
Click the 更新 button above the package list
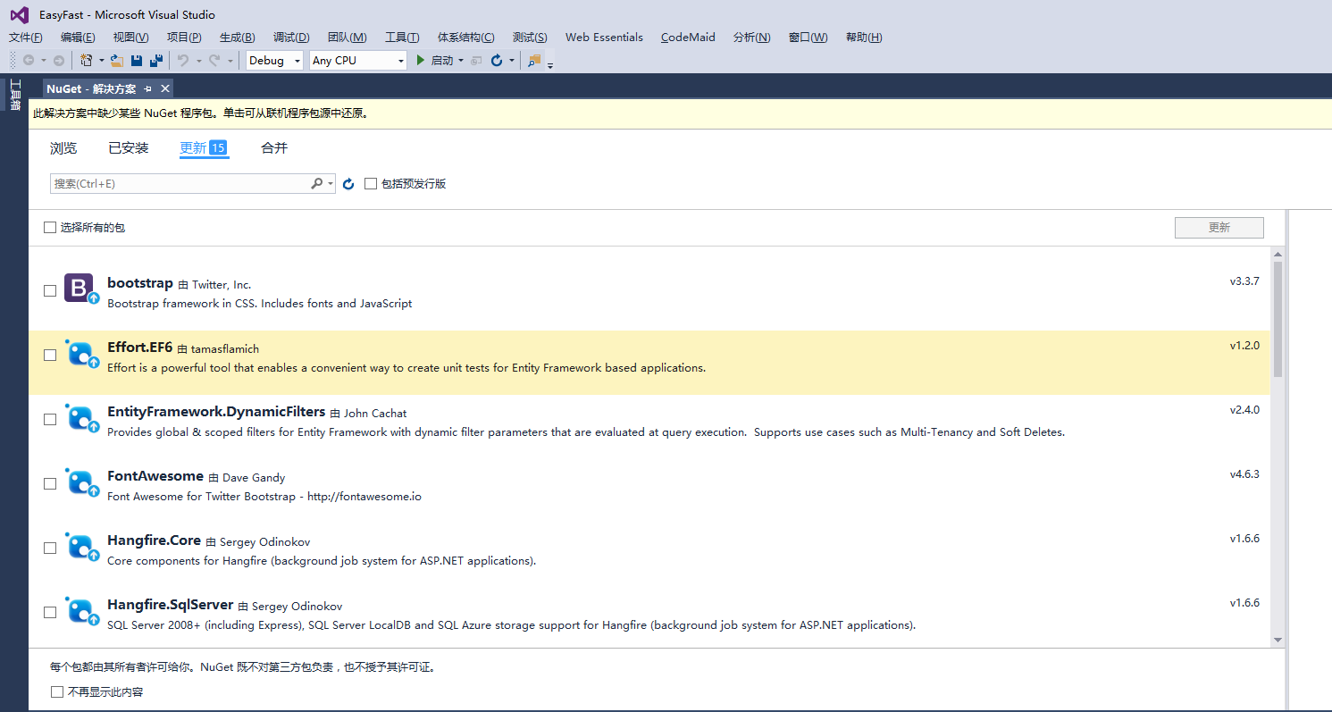point(1219,228)
